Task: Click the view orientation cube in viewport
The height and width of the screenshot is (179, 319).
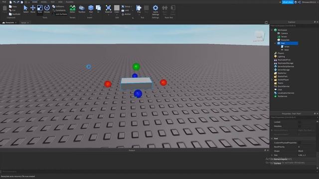Action: point(259,36)
